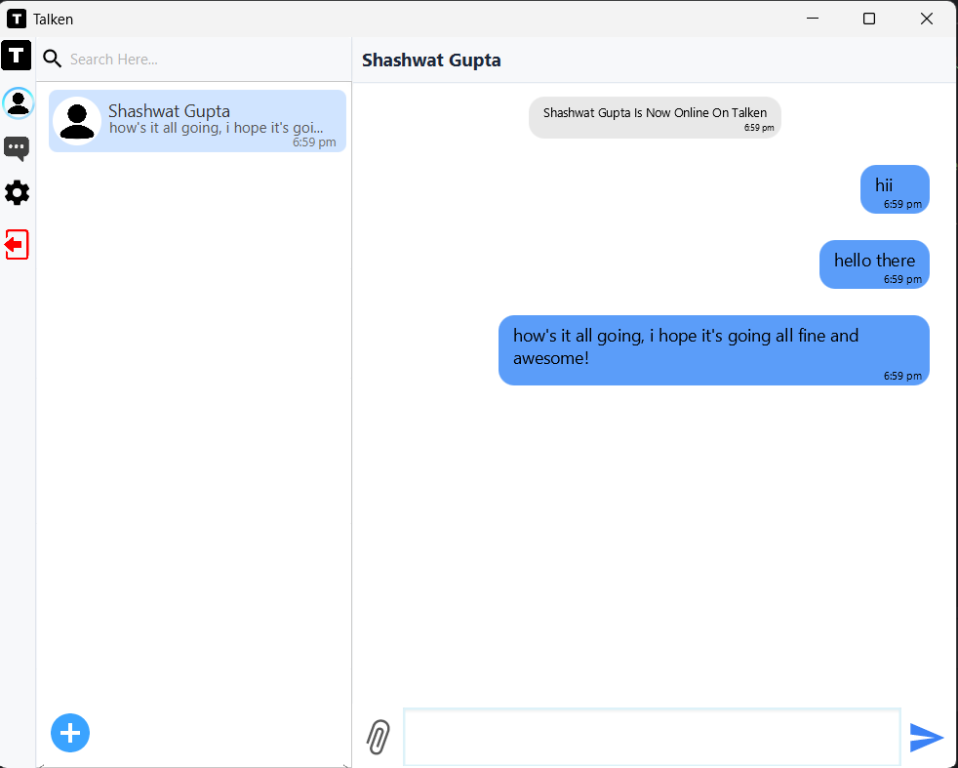Click the blue plus new chat button
This screenshot has width=958, height=768.
coord(70,733)
